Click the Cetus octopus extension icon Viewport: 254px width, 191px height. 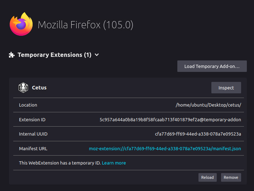coord(23,88)
